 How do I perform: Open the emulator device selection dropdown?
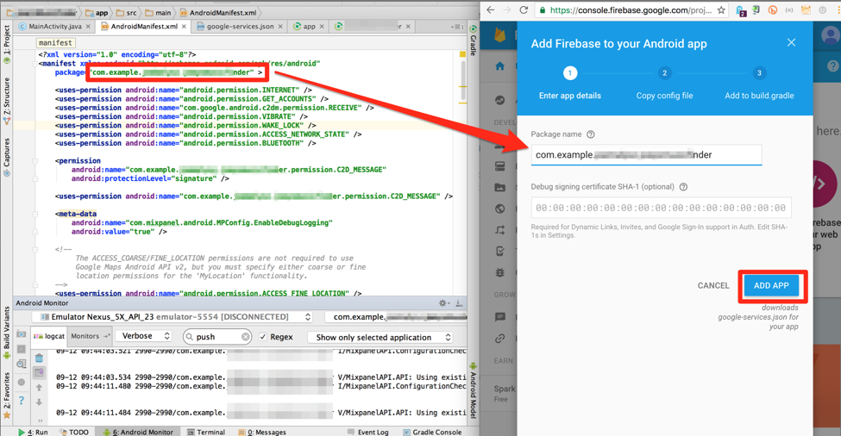tap(180, 317)
